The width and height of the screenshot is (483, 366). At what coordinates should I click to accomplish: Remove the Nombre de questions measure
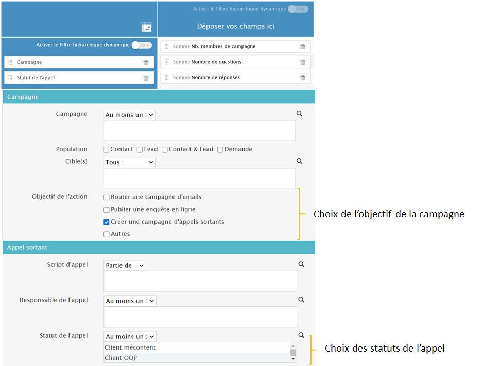pyautogui.click(x=303, y=62)
